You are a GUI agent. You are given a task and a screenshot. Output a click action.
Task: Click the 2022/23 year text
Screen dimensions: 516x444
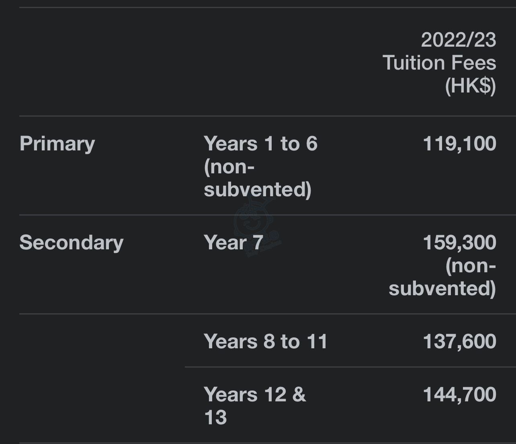click(459, 40)
